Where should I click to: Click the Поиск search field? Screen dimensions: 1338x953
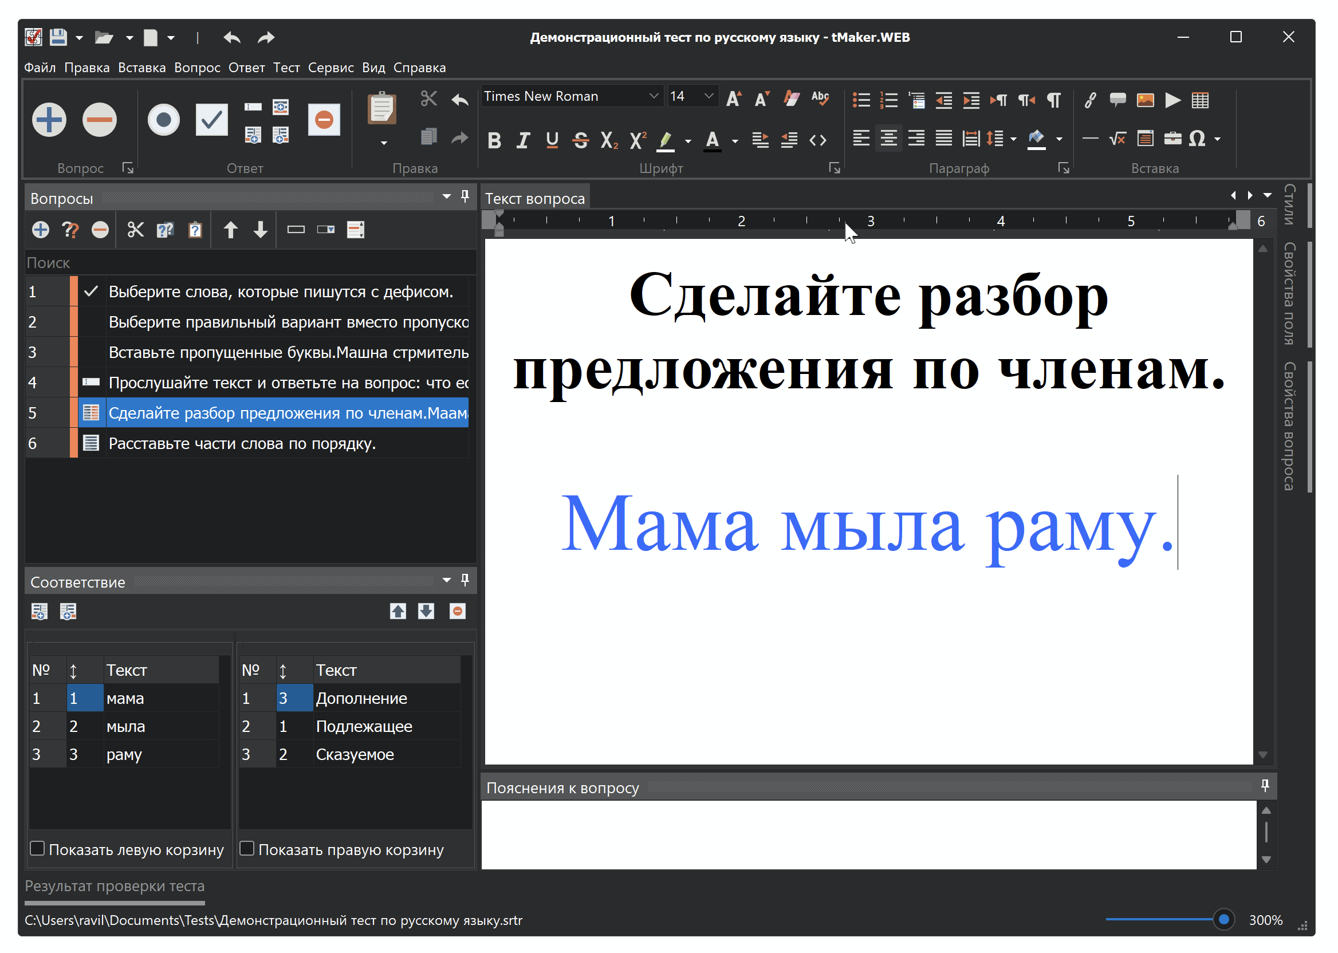pos(250,263)
